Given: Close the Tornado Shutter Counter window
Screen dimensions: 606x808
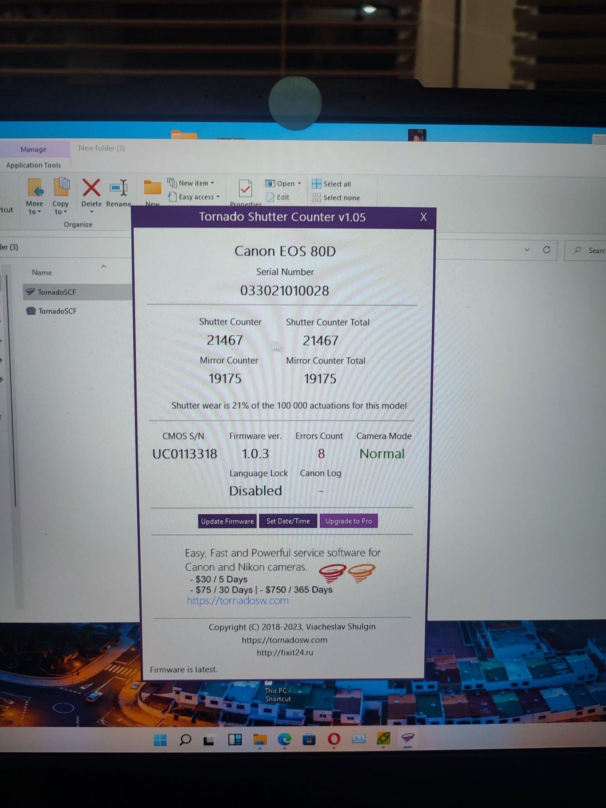Looking at the screenshot, I should coord(423,217).
